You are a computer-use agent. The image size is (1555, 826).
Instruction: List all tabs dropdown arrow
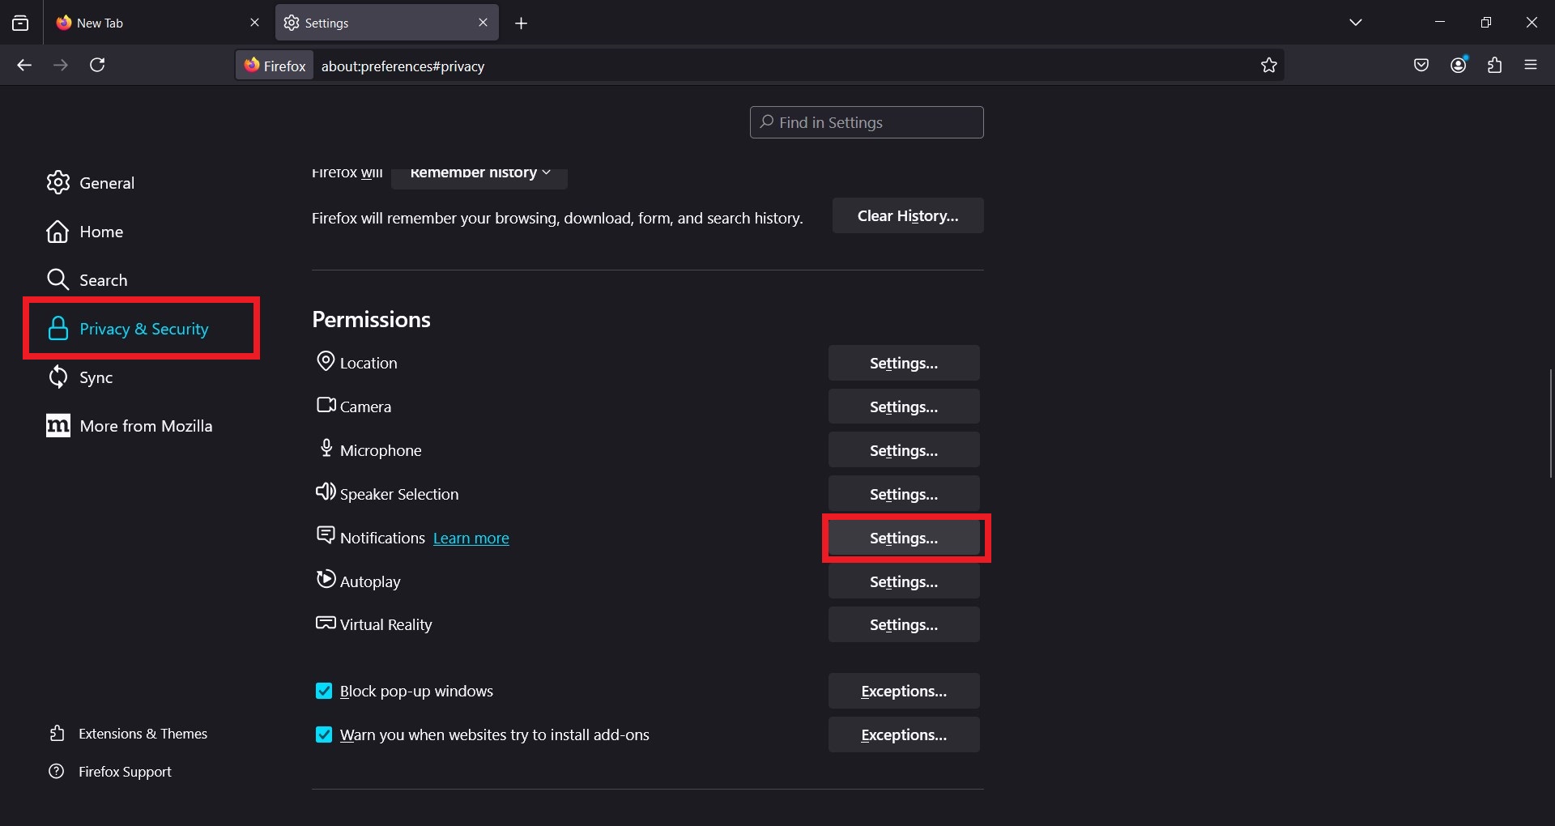(1356, 23)
